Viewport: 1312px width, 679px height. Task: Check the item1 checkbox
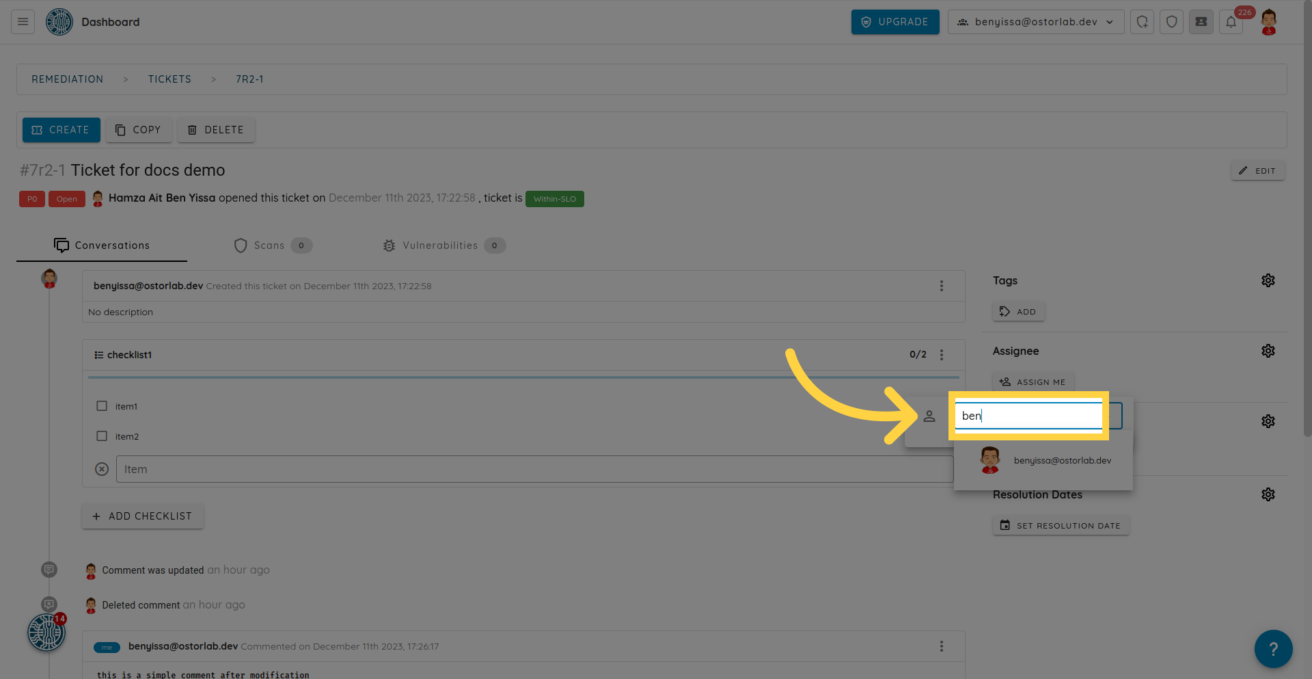[102, 406]
